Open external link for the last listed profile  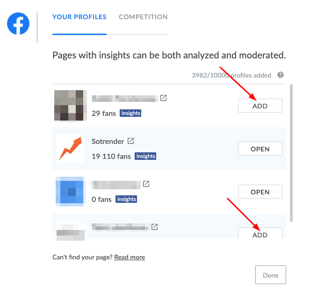(154, 227)
